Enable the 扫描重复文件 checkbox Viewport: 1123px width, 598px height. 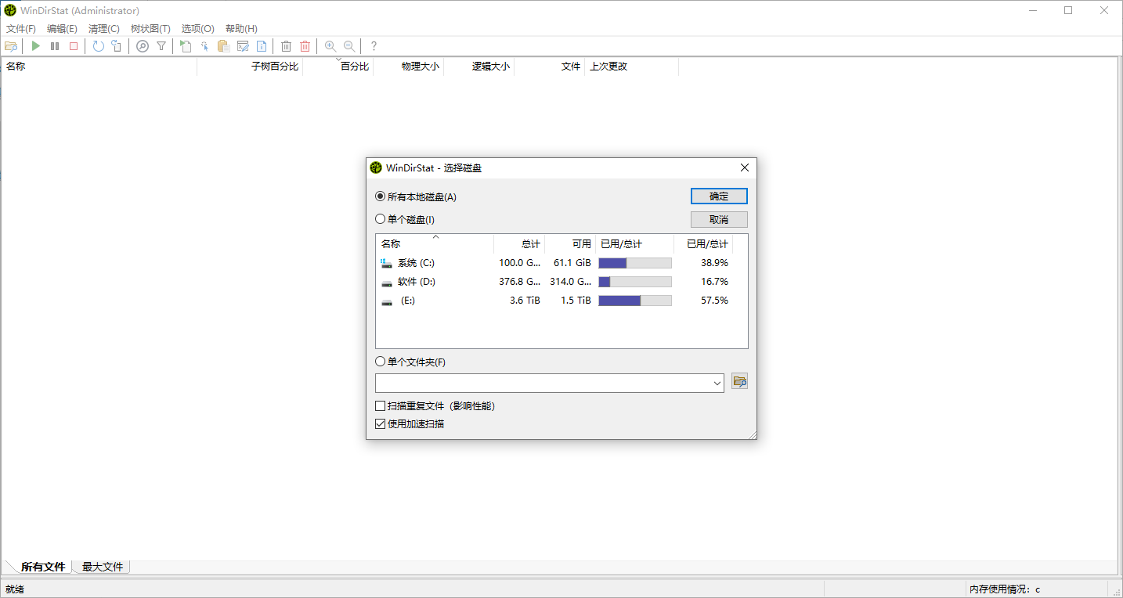point(380,405)
